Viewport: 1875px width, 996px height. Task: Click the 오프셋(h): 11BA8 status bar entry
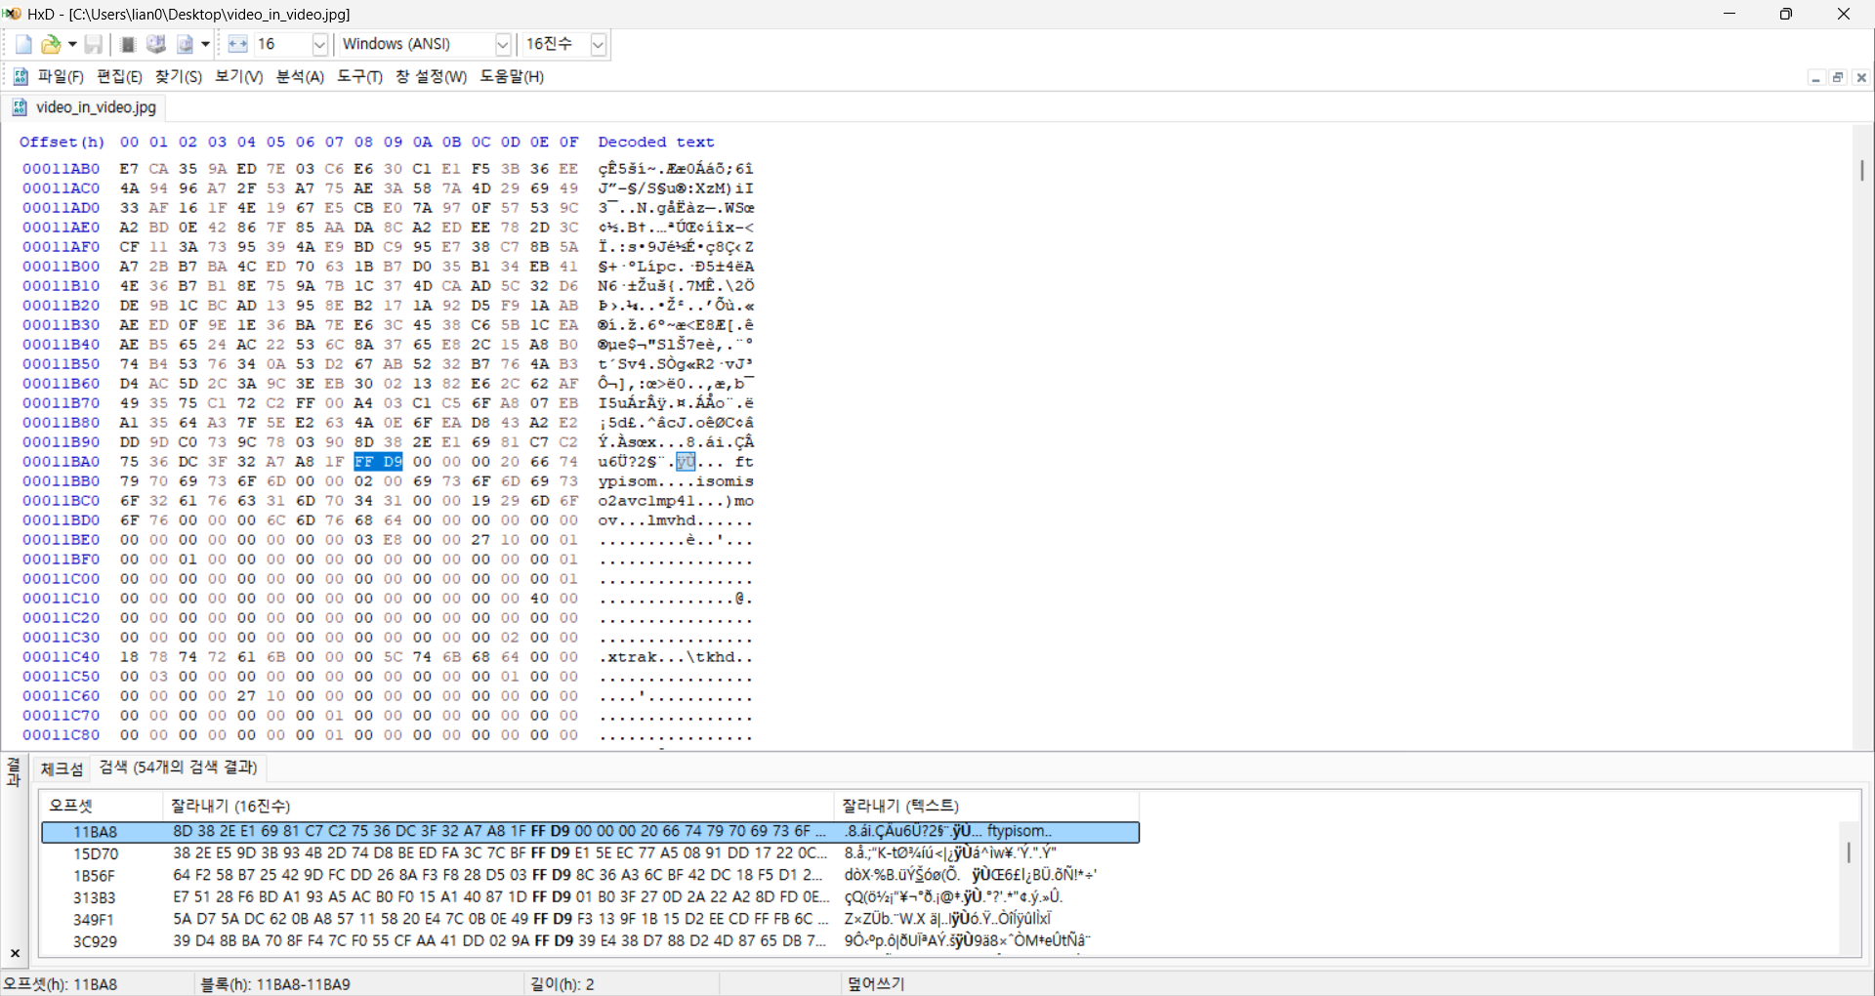61,984
